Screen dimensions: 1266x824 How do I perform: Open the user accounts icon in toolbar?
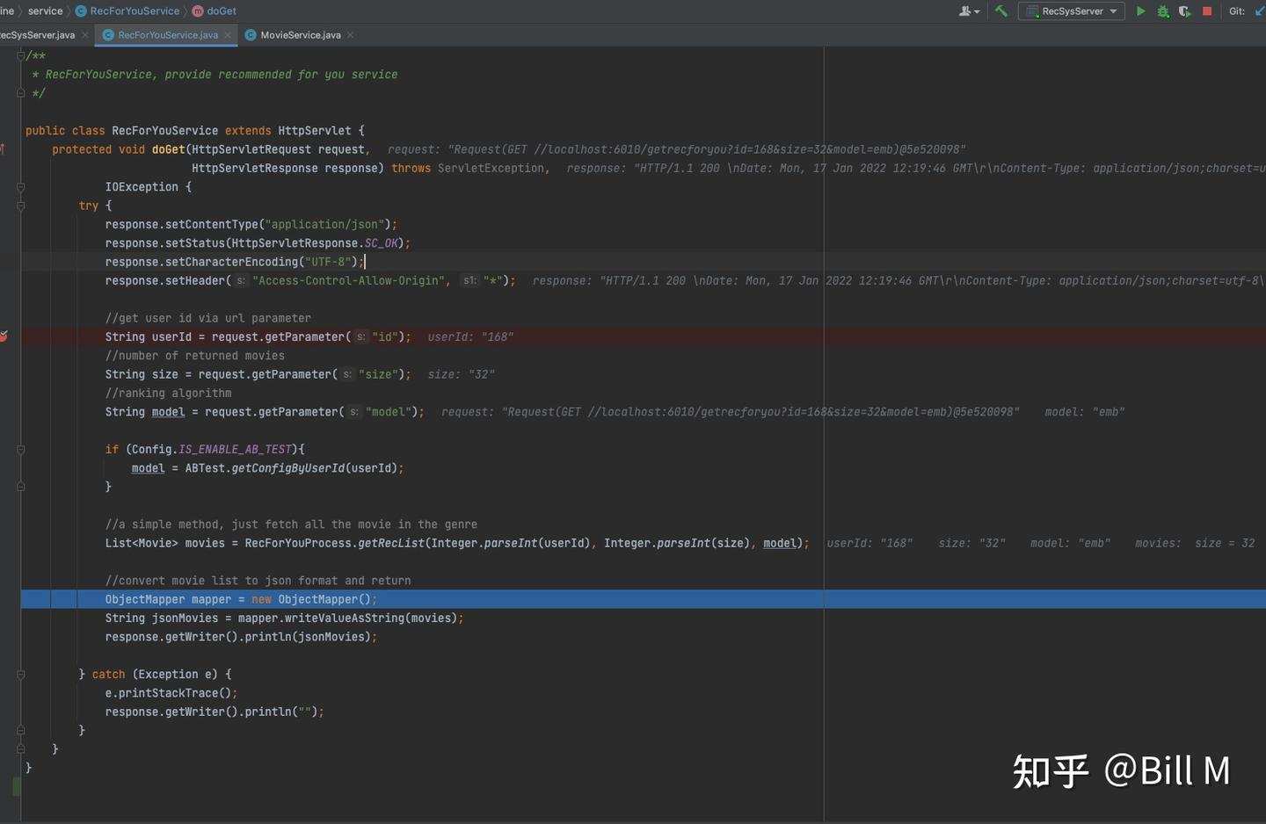tap(967, 11)
